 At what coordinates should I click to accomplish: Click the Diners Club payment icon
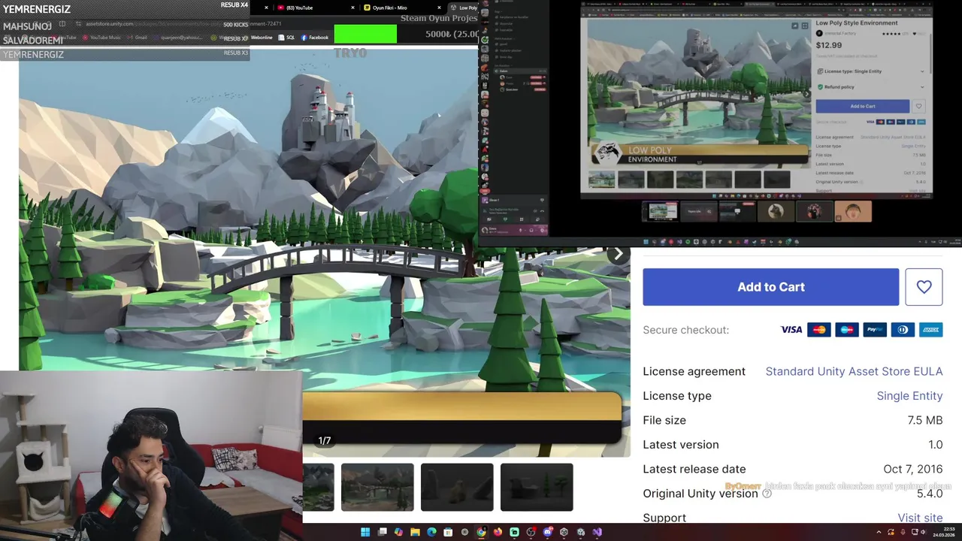coord(903,330)
